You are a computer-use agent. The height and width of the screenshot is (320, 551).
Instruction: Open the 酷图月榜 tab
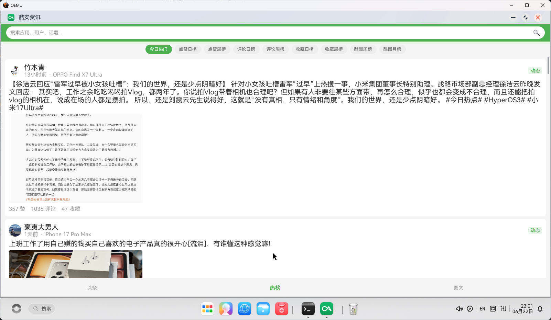pyautogui.click(x=392, y=49)
